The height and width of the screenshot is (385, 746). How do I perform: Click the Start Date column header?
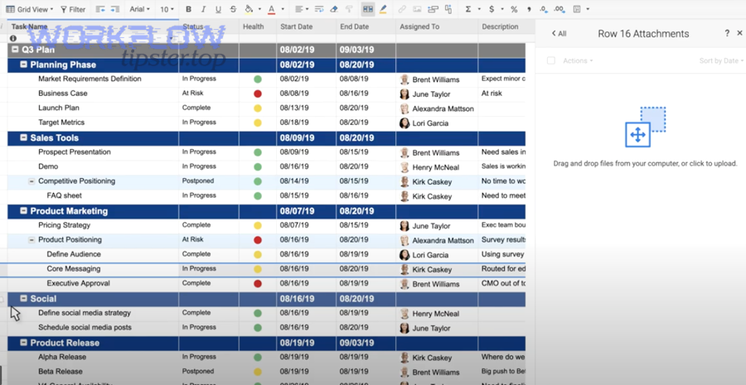[x=306, y=26]
